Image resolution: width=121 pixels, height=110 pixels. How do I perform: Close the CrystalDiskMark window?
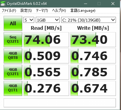[113, 4]
